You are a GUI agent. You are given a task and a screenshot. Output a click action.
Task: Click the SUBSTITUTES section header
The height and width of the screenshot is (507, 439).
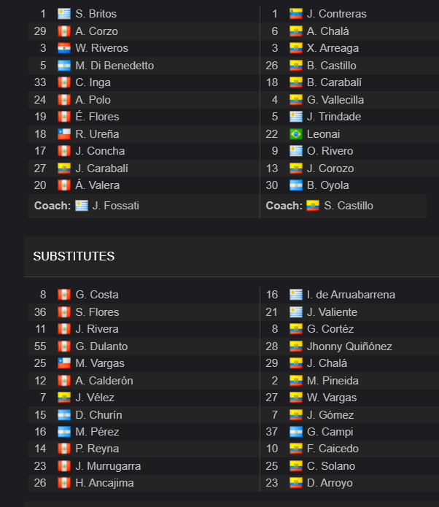pyautogui.click(x=74, y=256)
